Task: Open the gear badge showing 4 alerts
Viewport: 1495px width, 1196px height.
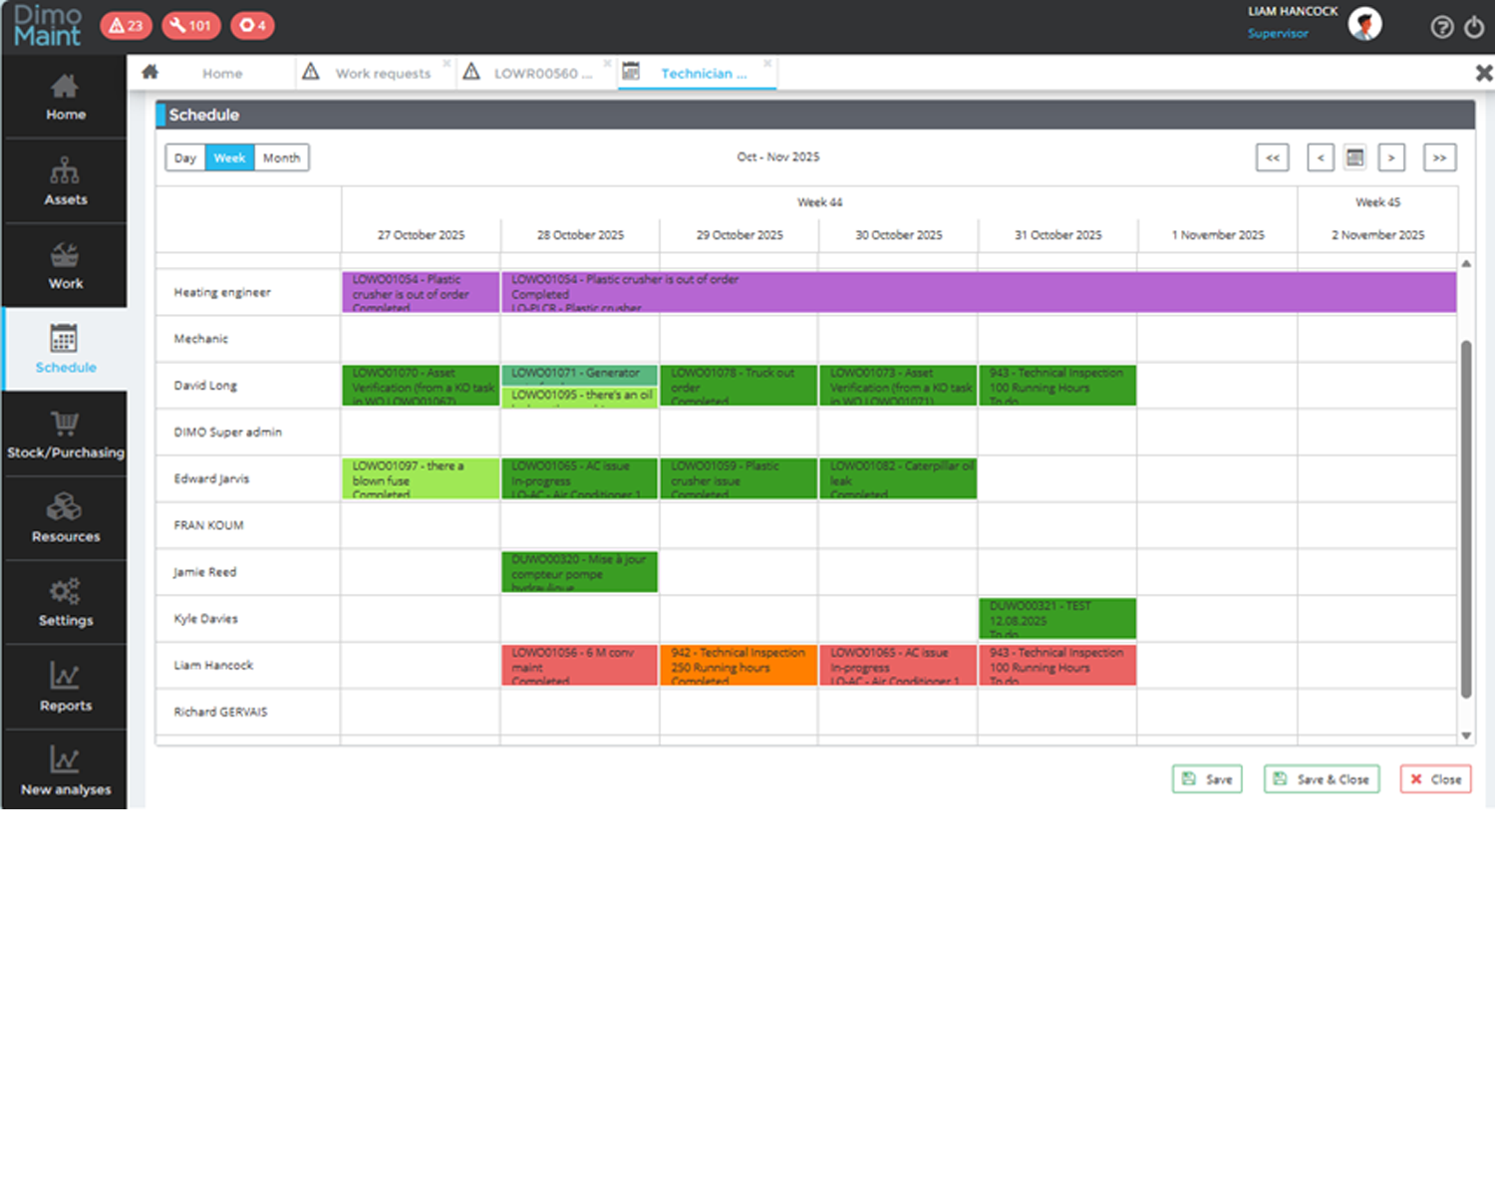Action: (252, 25)
